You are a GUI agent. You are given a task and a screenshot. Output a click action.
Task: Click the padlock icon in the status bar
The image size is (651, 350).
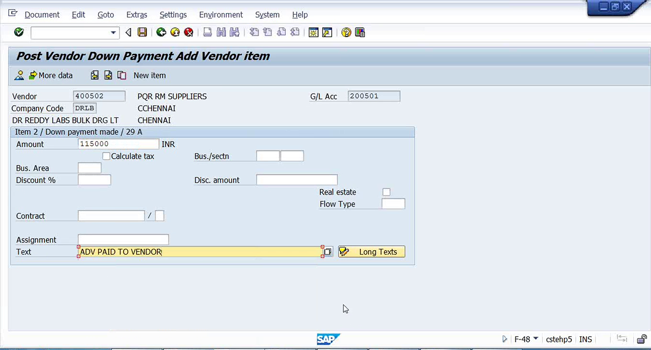(x=642, y=339)
